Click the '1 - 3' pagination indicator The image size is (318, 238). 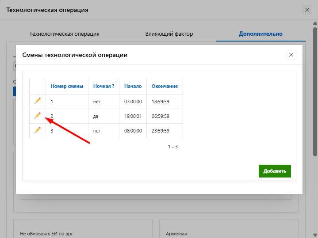(x=172, y=147)
